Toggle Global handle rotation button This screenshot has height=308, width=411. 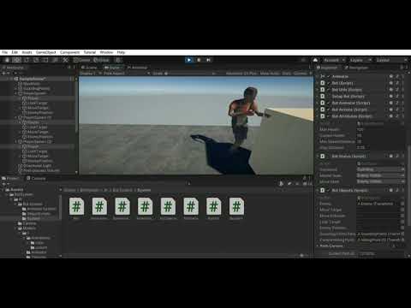(x=101, y=60)
